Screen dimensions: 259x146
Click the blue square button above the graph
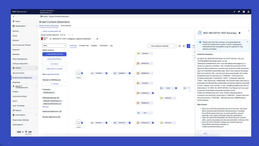[188, 46]
